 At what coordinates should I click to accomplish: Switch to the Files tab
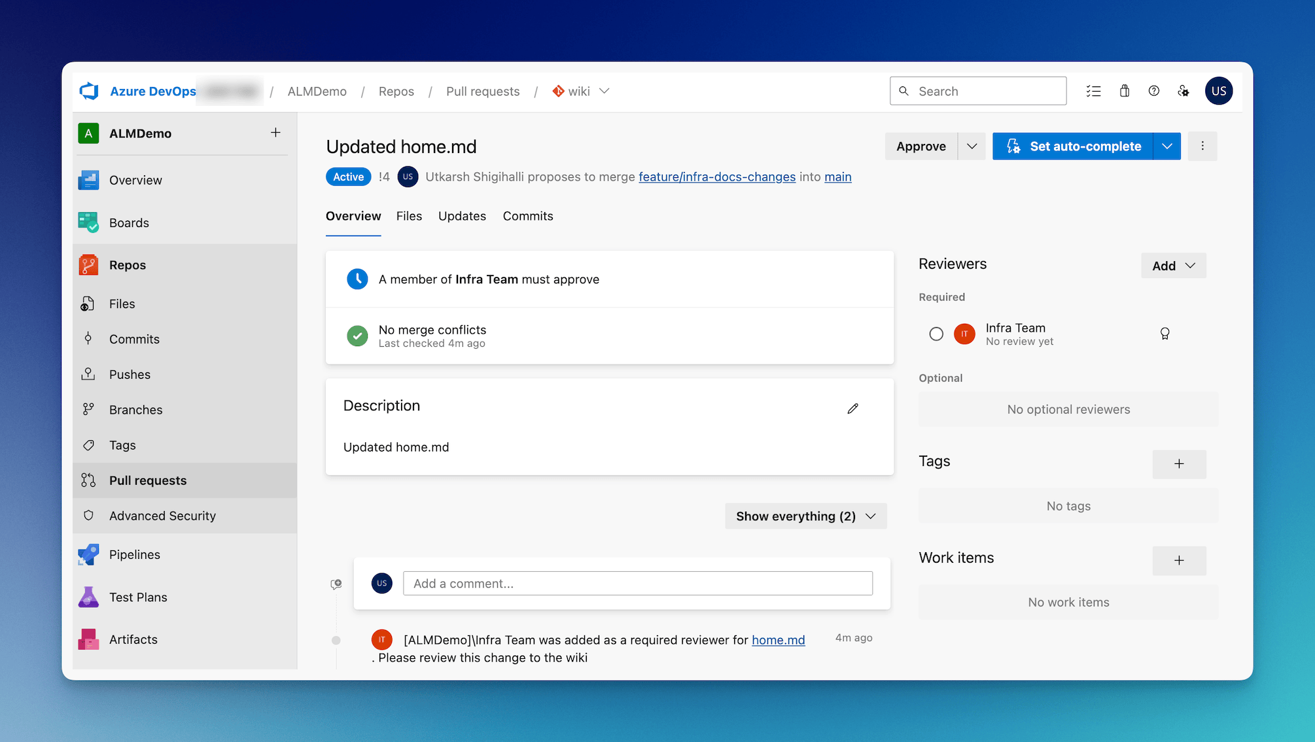409,216
